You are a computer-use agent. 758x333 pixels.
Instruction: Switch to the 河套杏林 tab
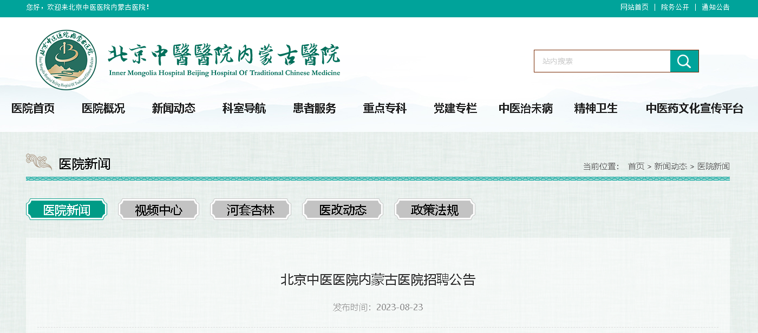[251, 210]
